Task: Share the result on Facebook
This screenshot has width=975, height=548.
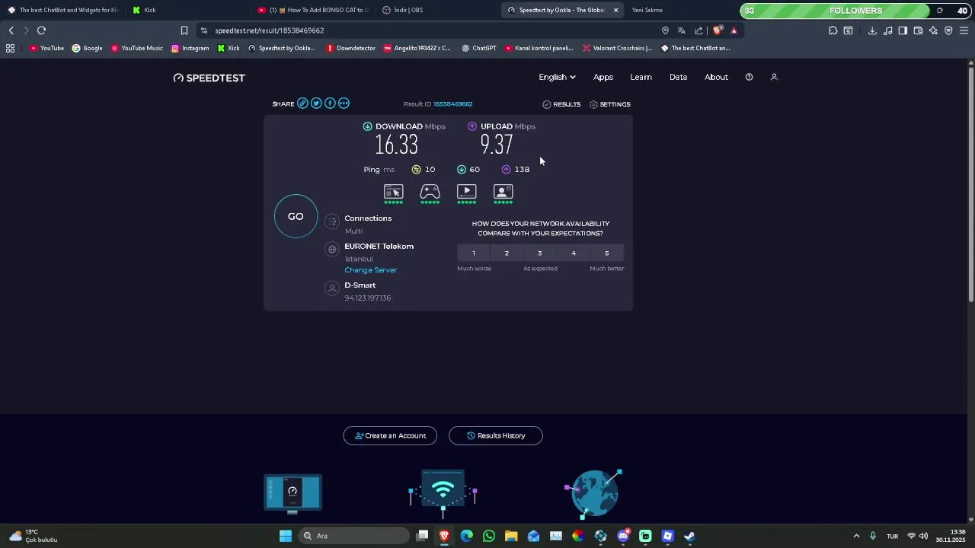Action: click(x=330, y=104)
